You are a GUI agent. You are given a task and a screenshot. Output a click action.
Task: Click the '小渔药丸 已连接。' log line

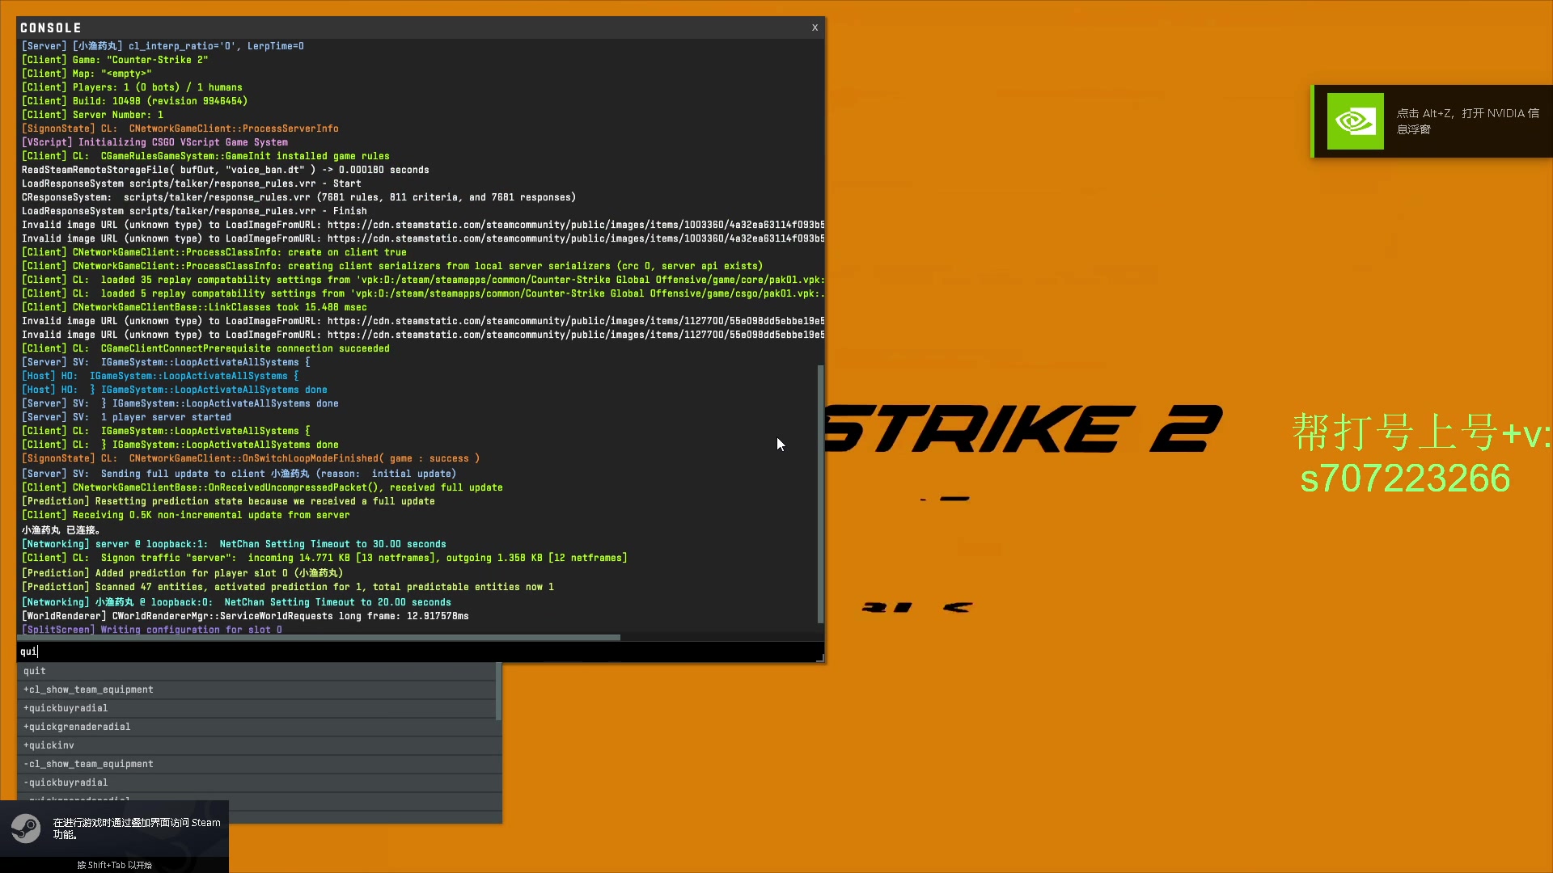[61, 530]
